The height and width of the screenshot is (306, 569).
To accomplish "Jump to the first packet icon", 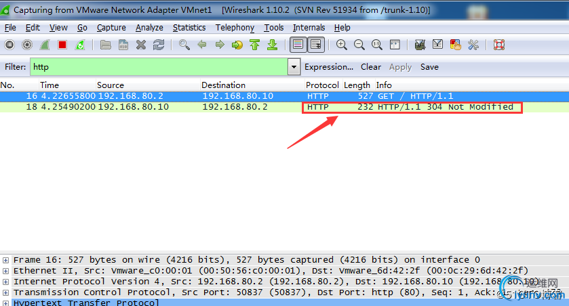I will pos(255,45).
